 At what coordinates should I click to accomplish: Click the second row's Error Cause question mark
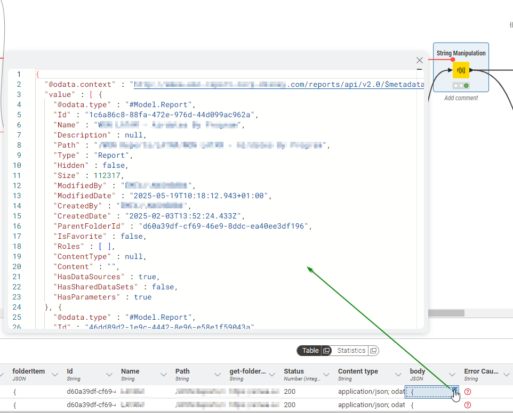468,405
